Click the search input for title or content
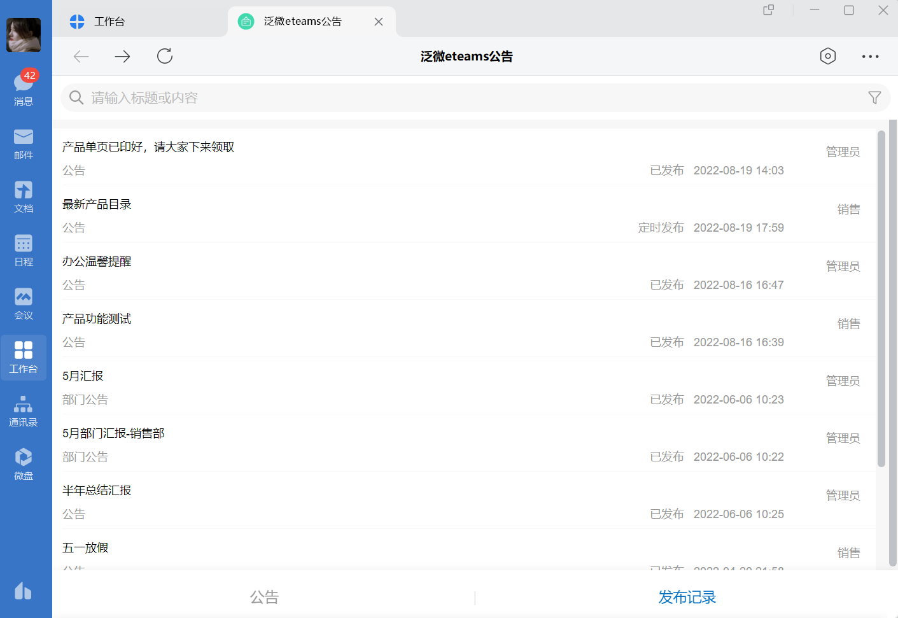 point(445,98)
